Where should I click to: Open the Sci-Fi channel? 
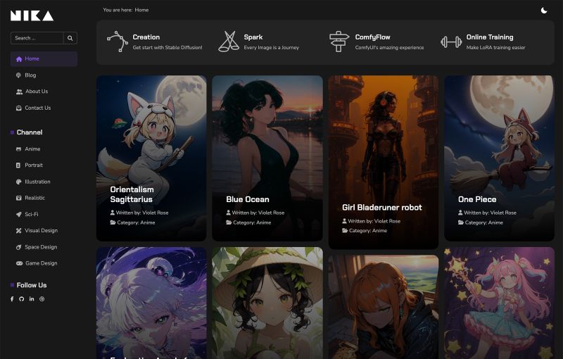(x=32, y=214)
